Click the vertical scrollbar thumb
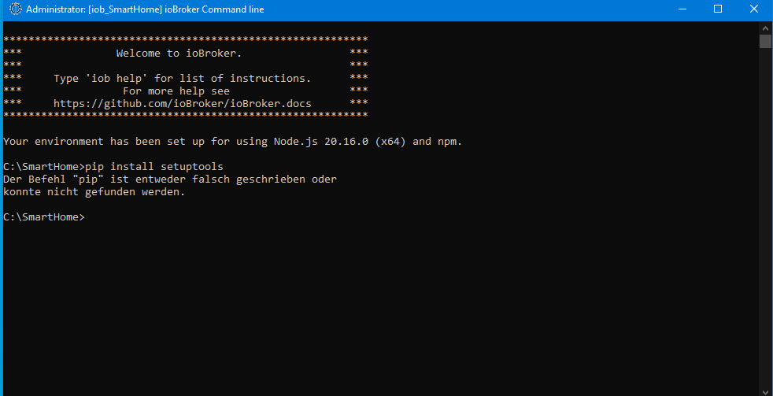773x396 pixels. (x=765, y=41)
